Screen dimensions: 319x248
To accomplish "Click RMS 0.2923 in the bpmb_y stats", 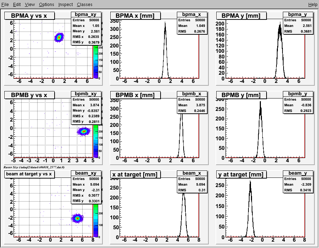I will pyautogui.click(x=298, y=111).
